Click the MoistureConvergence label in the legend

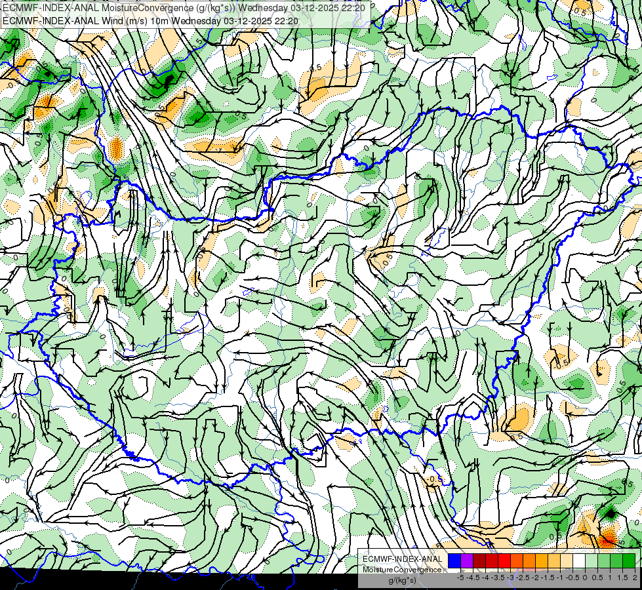click(x=402, y=570)
